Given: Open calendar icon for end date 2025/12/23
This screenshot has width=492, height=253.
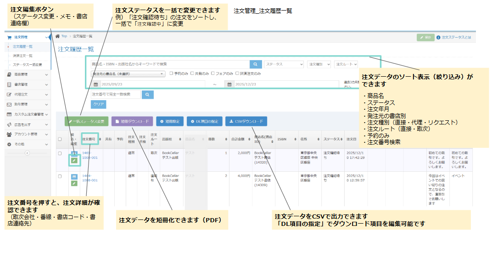Looking at the screenshot, I should pos(229,84).
